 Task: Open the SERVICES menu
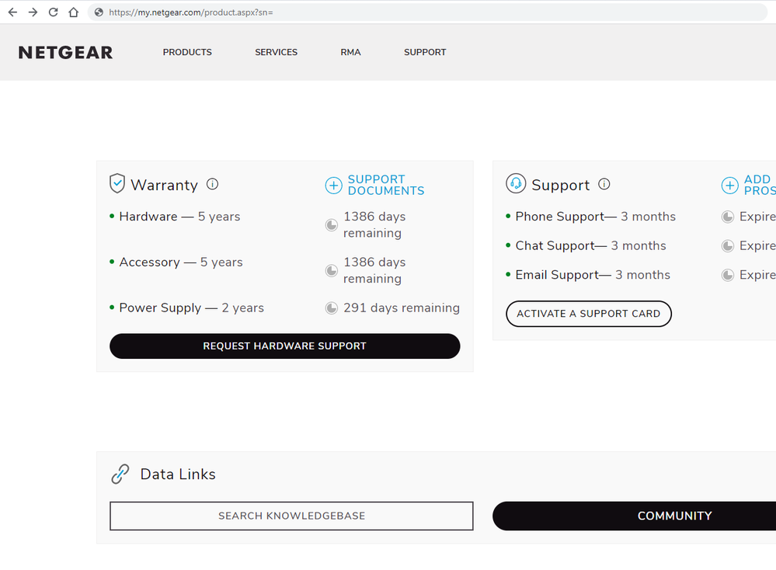[x=276, y=52]
